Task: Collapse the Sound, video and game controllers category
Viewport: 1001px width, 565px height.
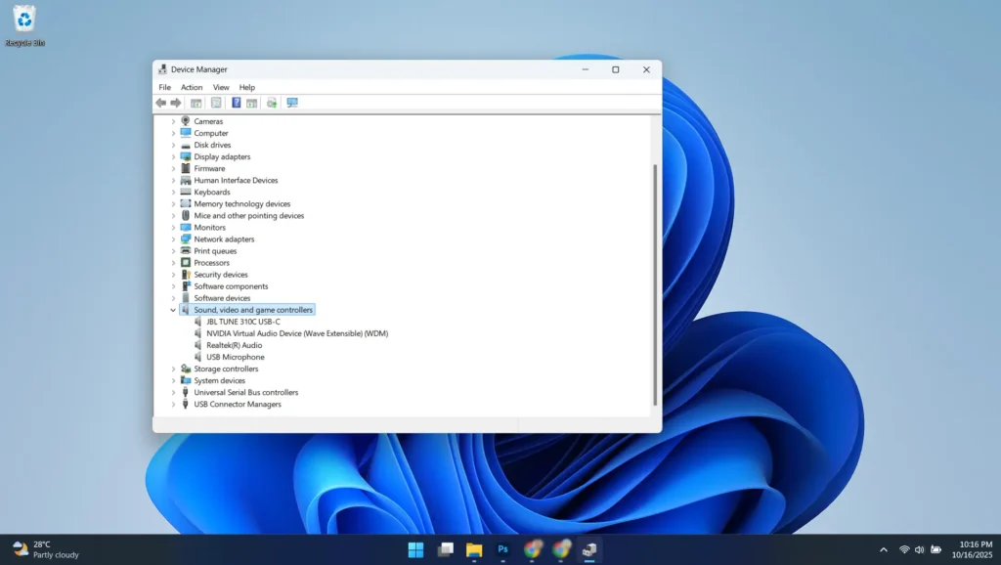Action: coord(174,309)
